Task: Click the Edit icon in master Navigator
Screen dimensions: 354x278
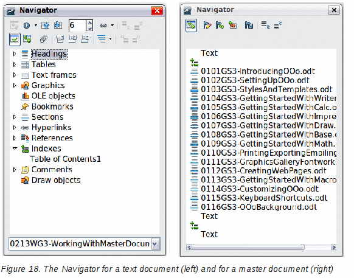Action: (x=207, y=25)
